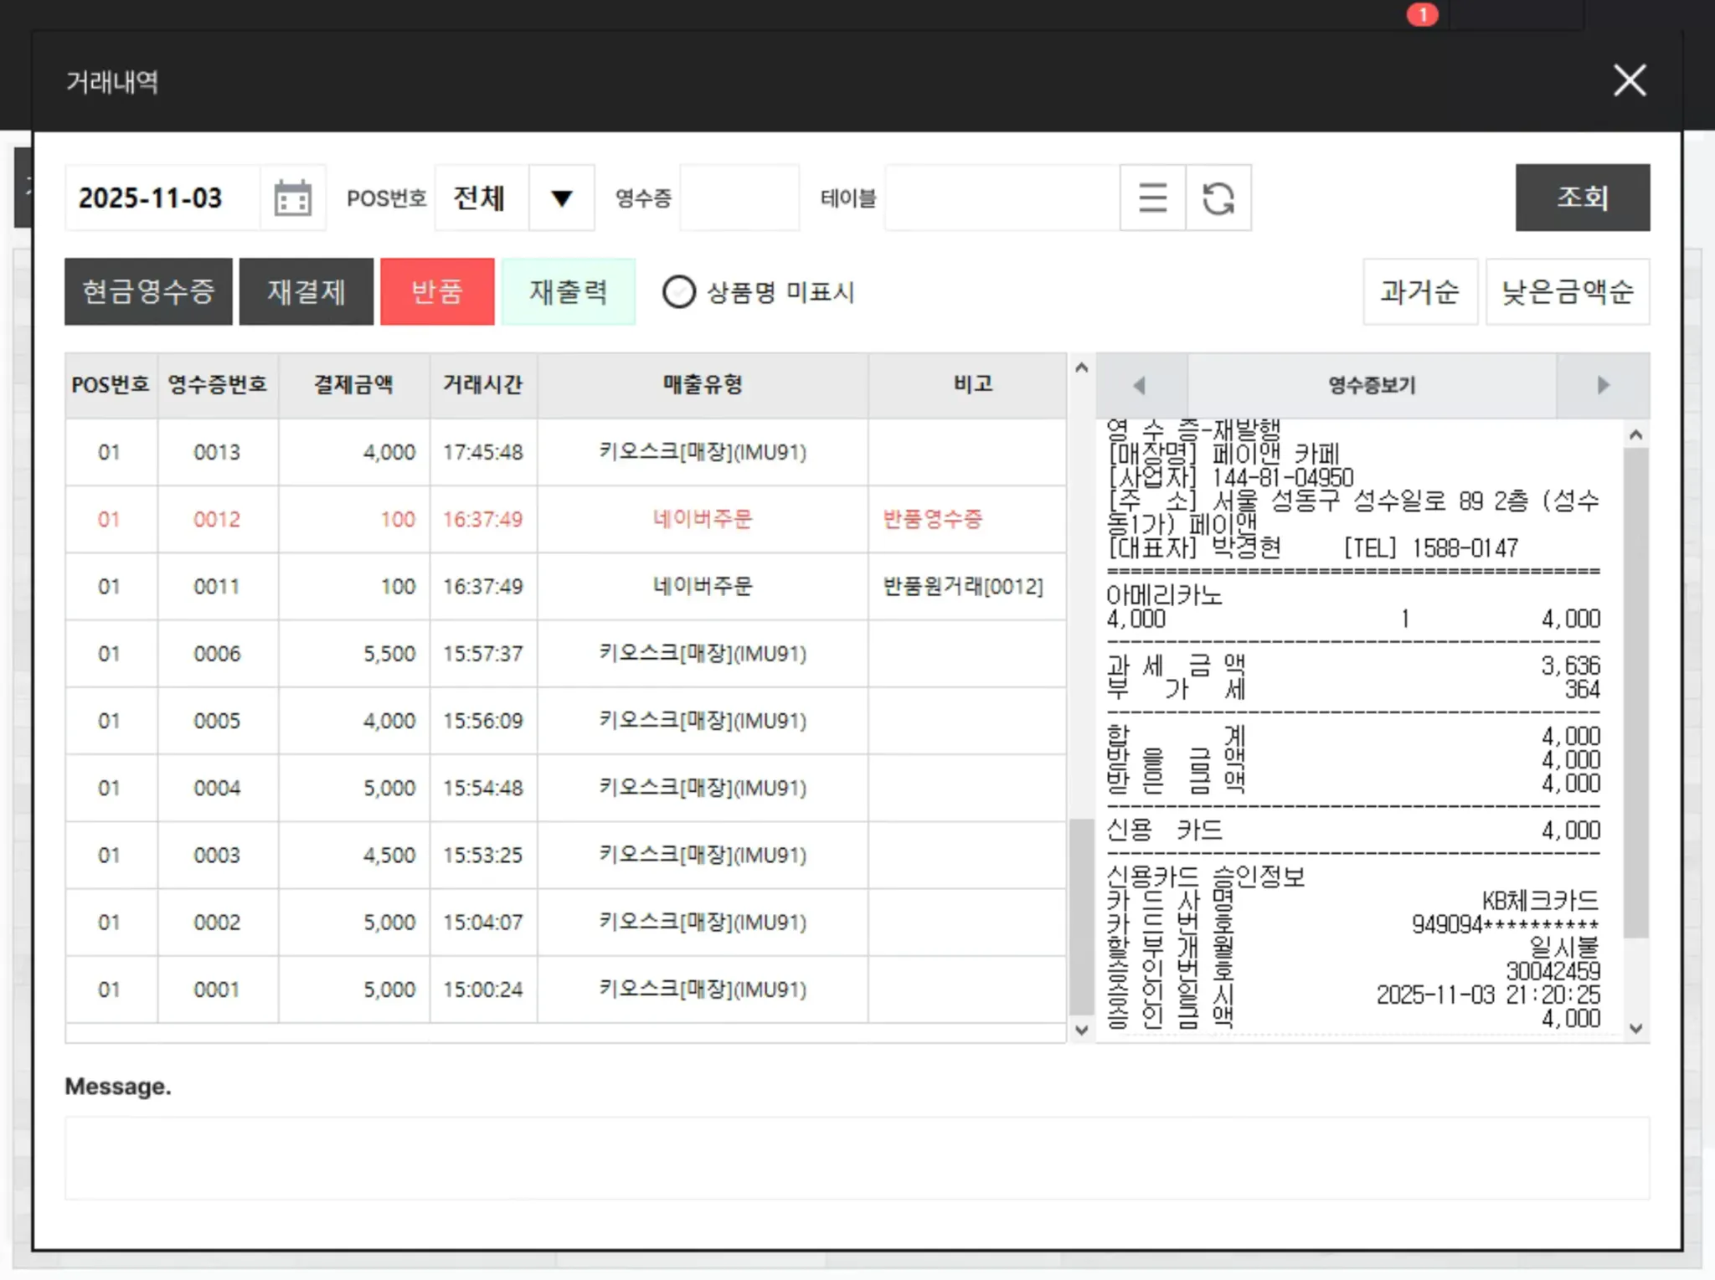1715x1280 pixels.
Task: Go to next receipt with right arrow
Action: point(1603,385)
